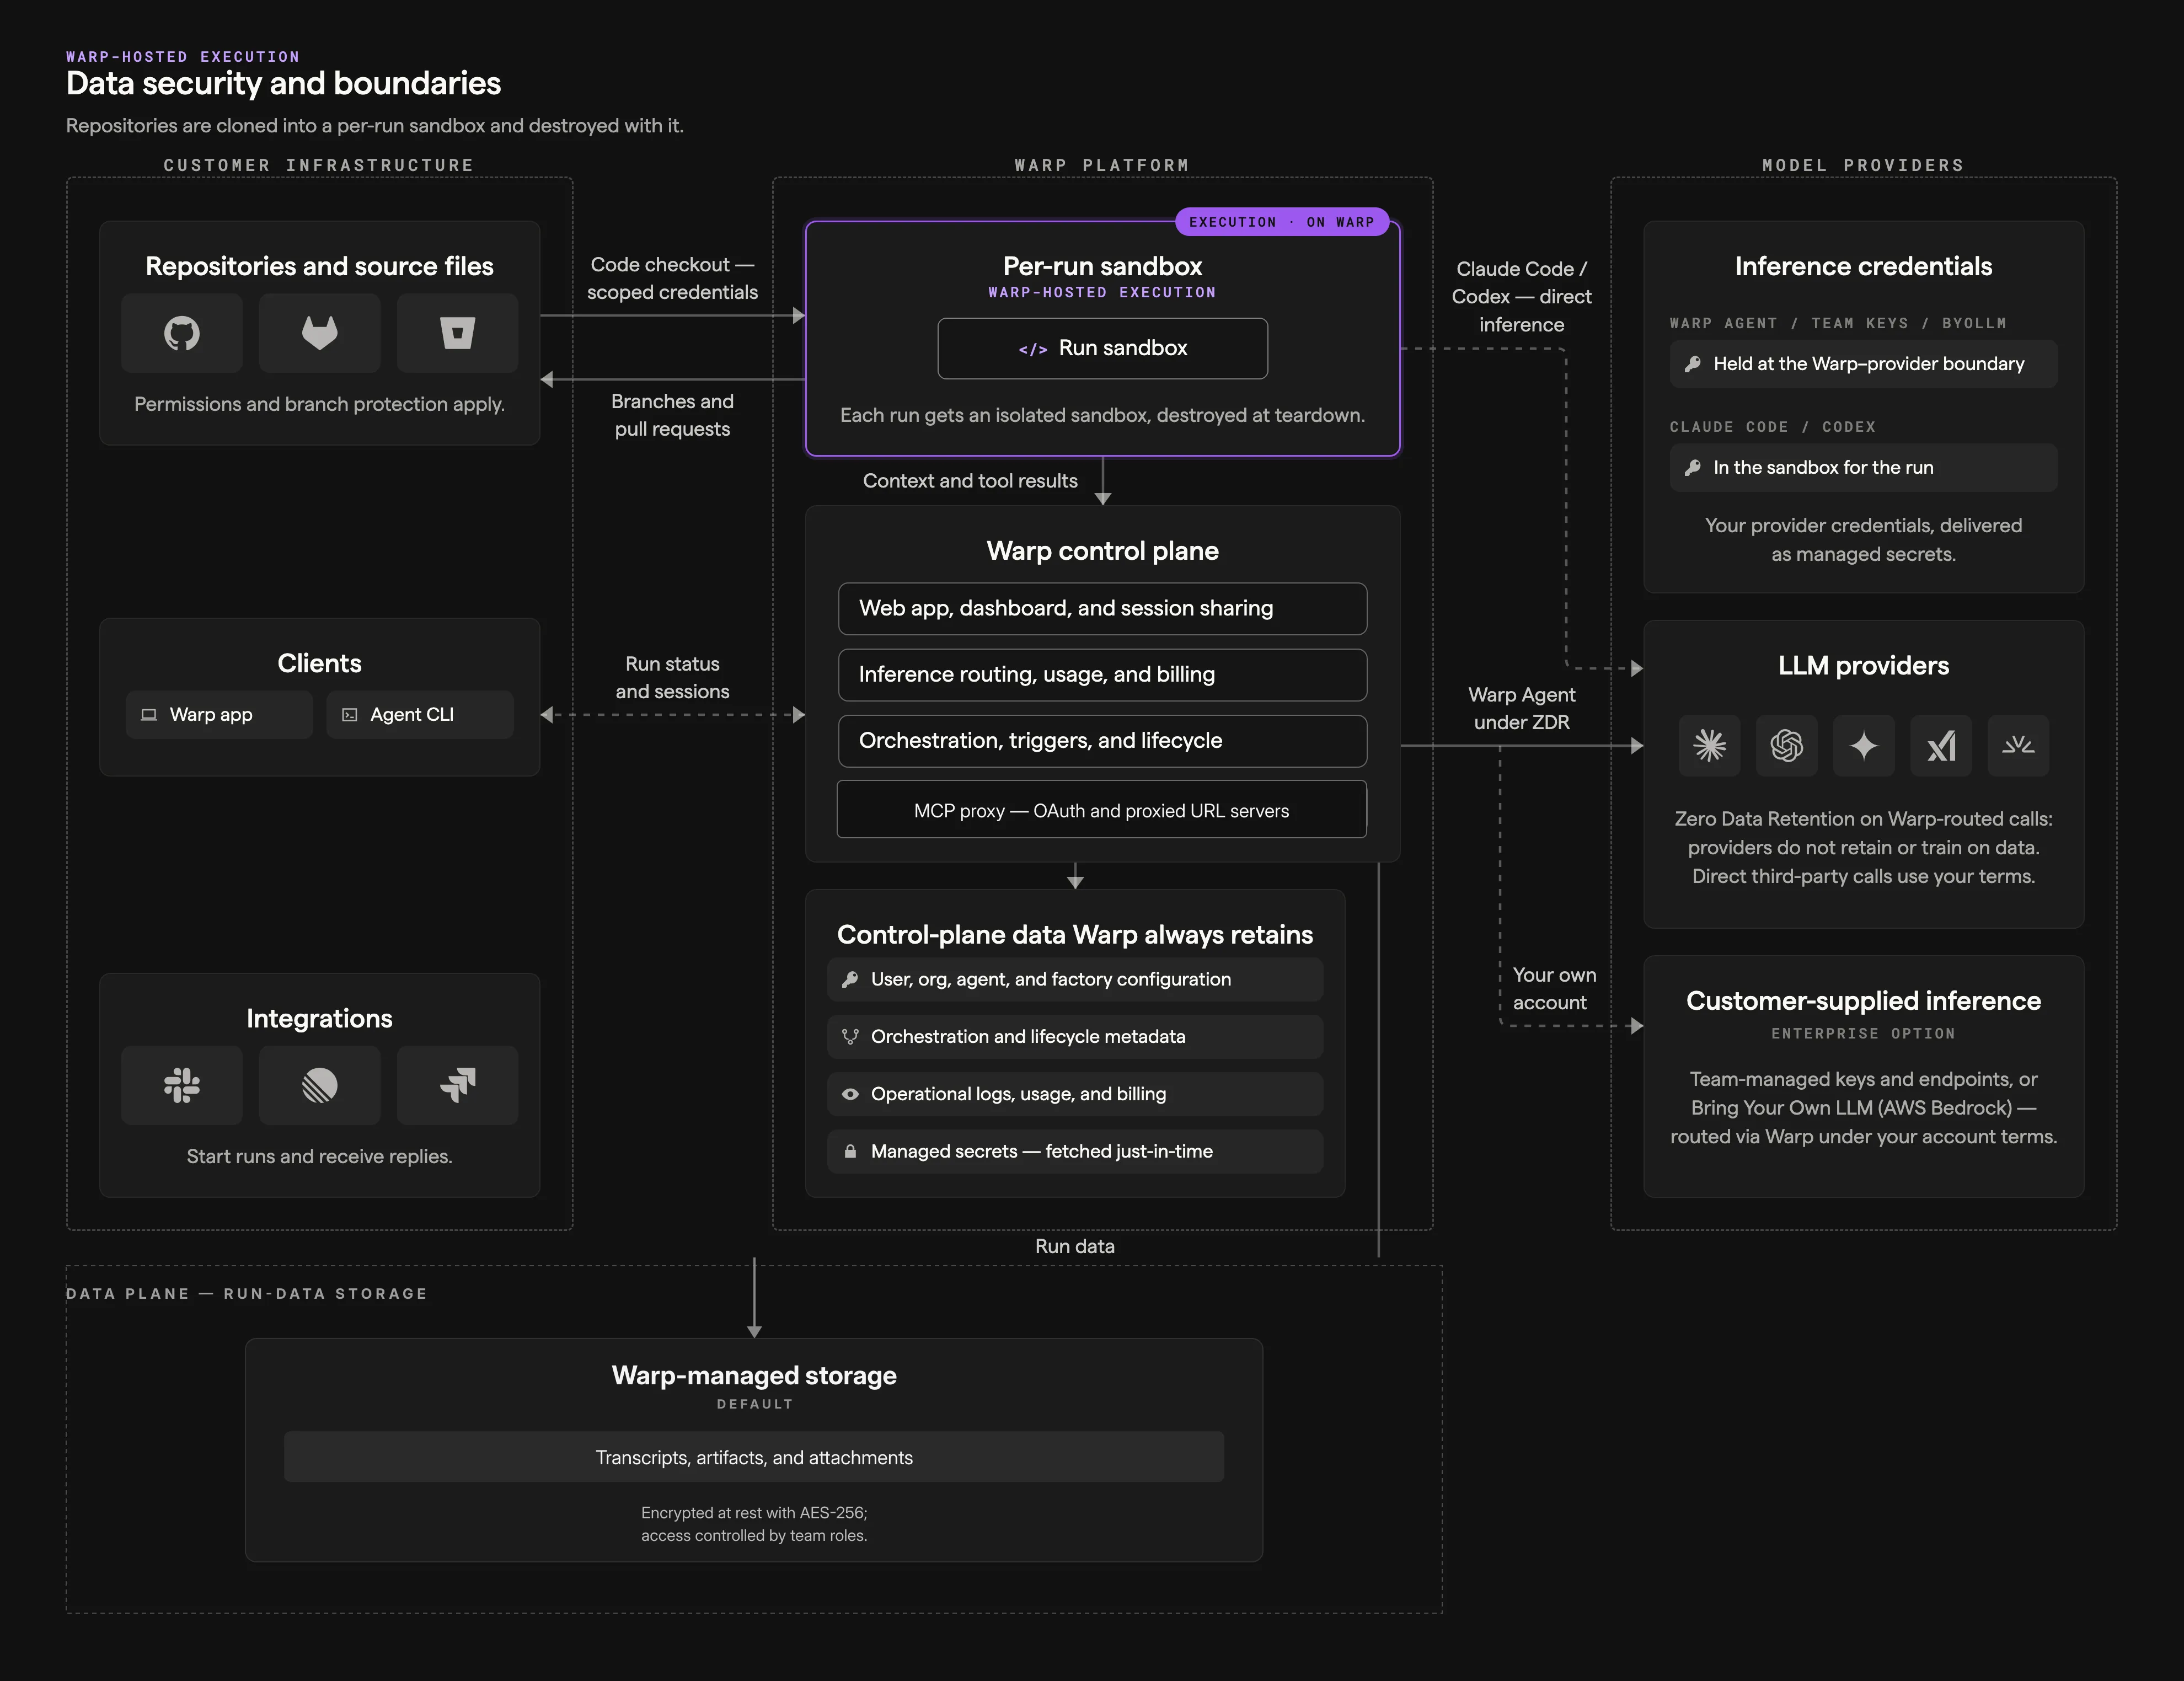Click the eye icon beside Operational logs
Viewport: 2184px width, 1681px height.
[850, 1094]
